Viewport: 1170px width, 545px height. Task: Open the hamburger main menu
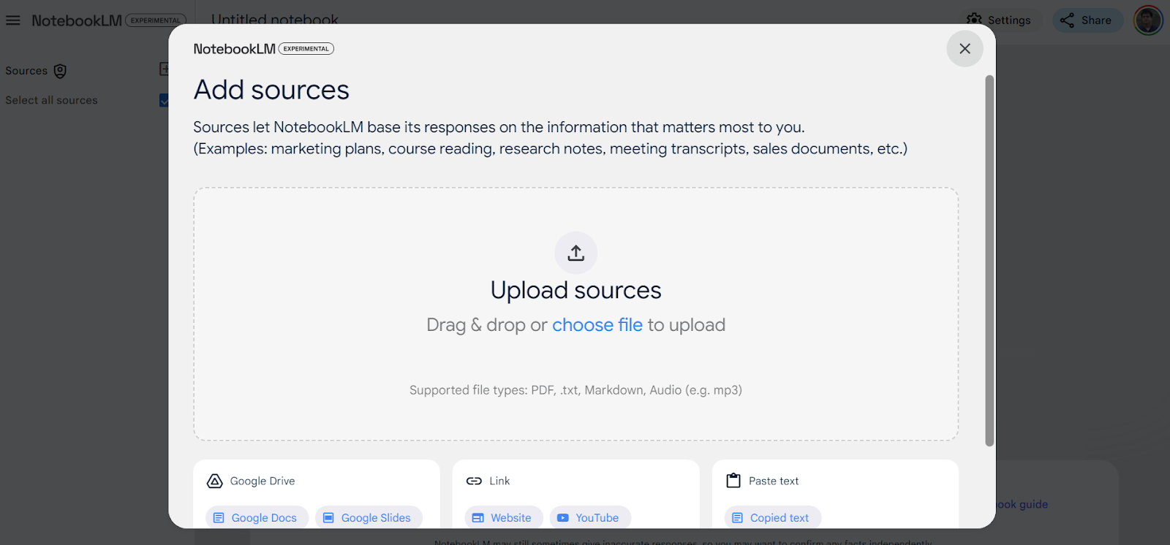[13, 20]
